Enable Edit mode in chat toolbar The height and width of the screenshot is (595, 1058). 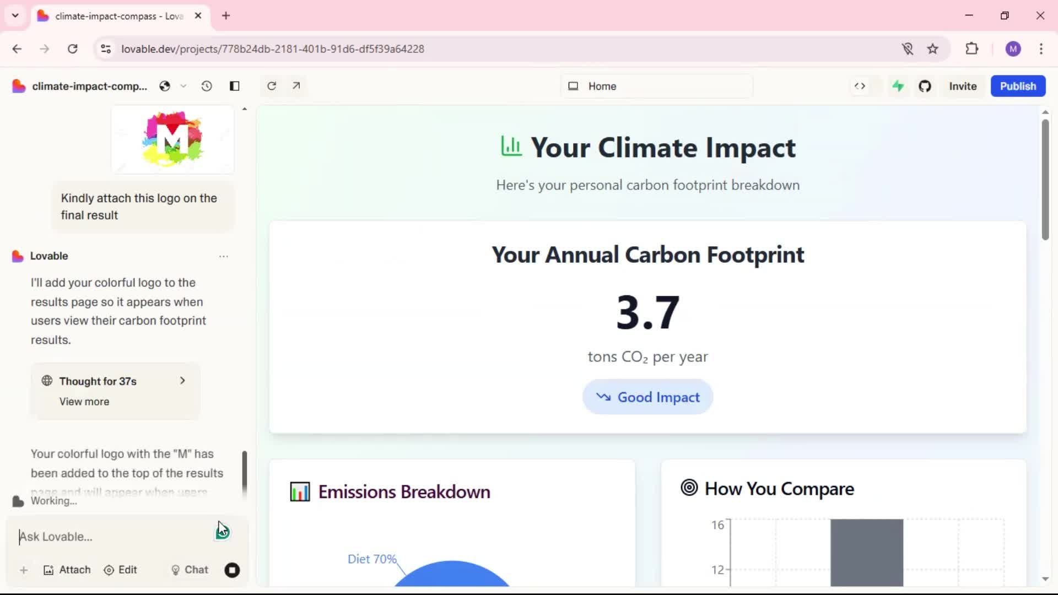tap(121, 570)
